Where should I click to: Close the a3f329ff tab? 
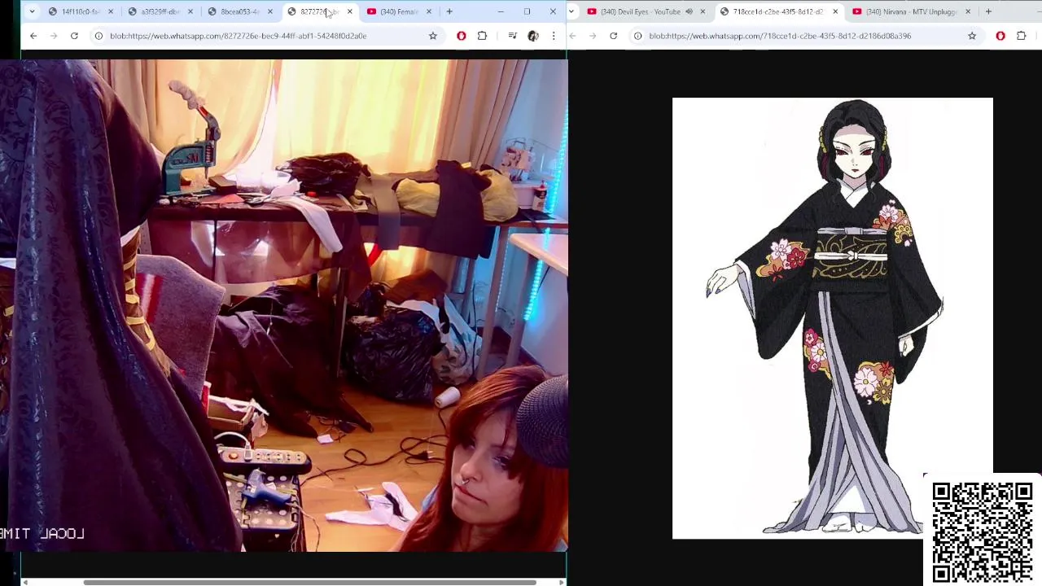(190, 11)
